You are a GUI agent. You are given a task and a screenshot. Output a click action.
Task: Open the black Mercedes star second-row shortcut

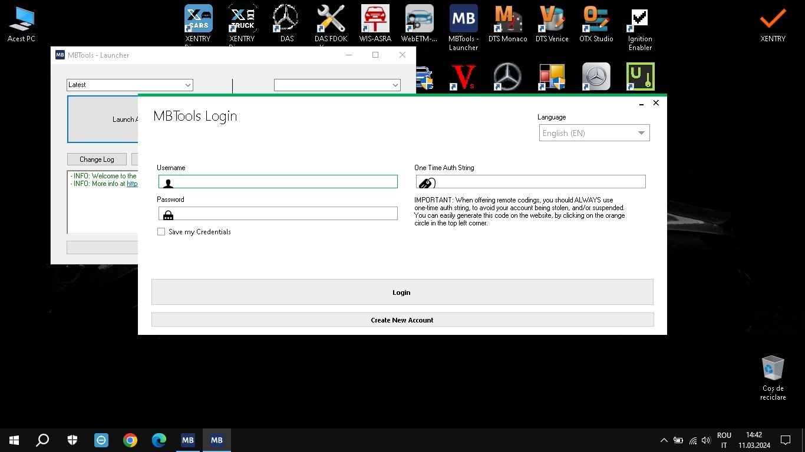click(507, 77)
